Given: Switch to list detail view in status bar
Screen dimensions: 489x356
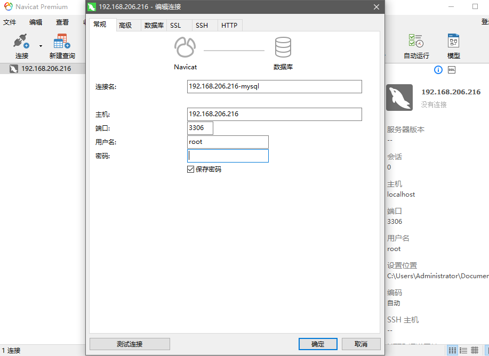Looking at the screenshot, I should click(x=463, y=350).
